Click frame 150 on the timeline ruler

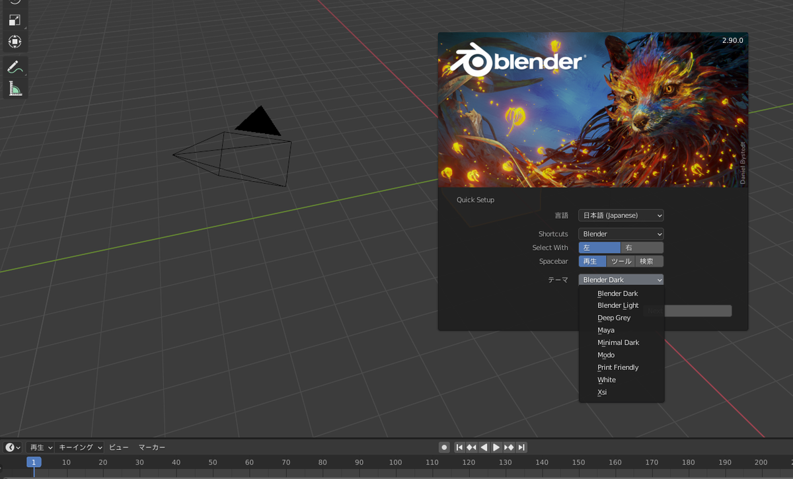click(578, 462)
